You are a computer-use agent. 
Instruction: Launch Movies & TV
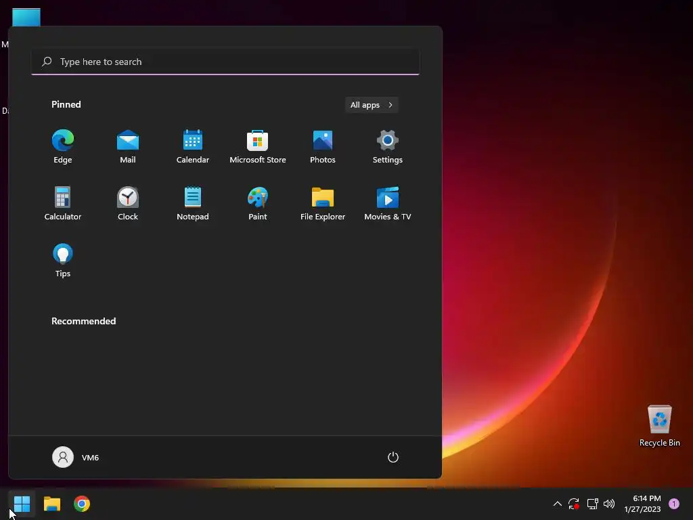click(388, 203)
